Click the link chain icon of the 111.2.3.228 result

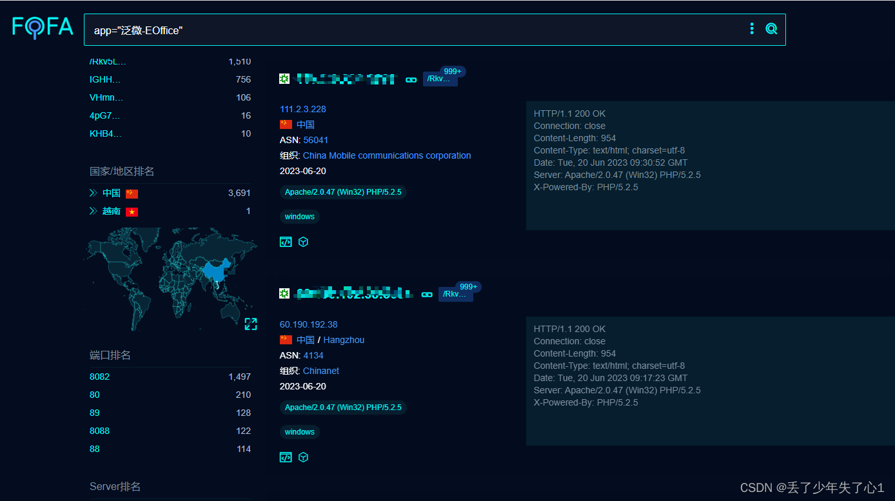[x=411, y=79]
